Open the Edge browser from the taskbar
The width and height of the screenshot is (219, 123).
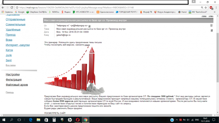click(x=31, y=120)
